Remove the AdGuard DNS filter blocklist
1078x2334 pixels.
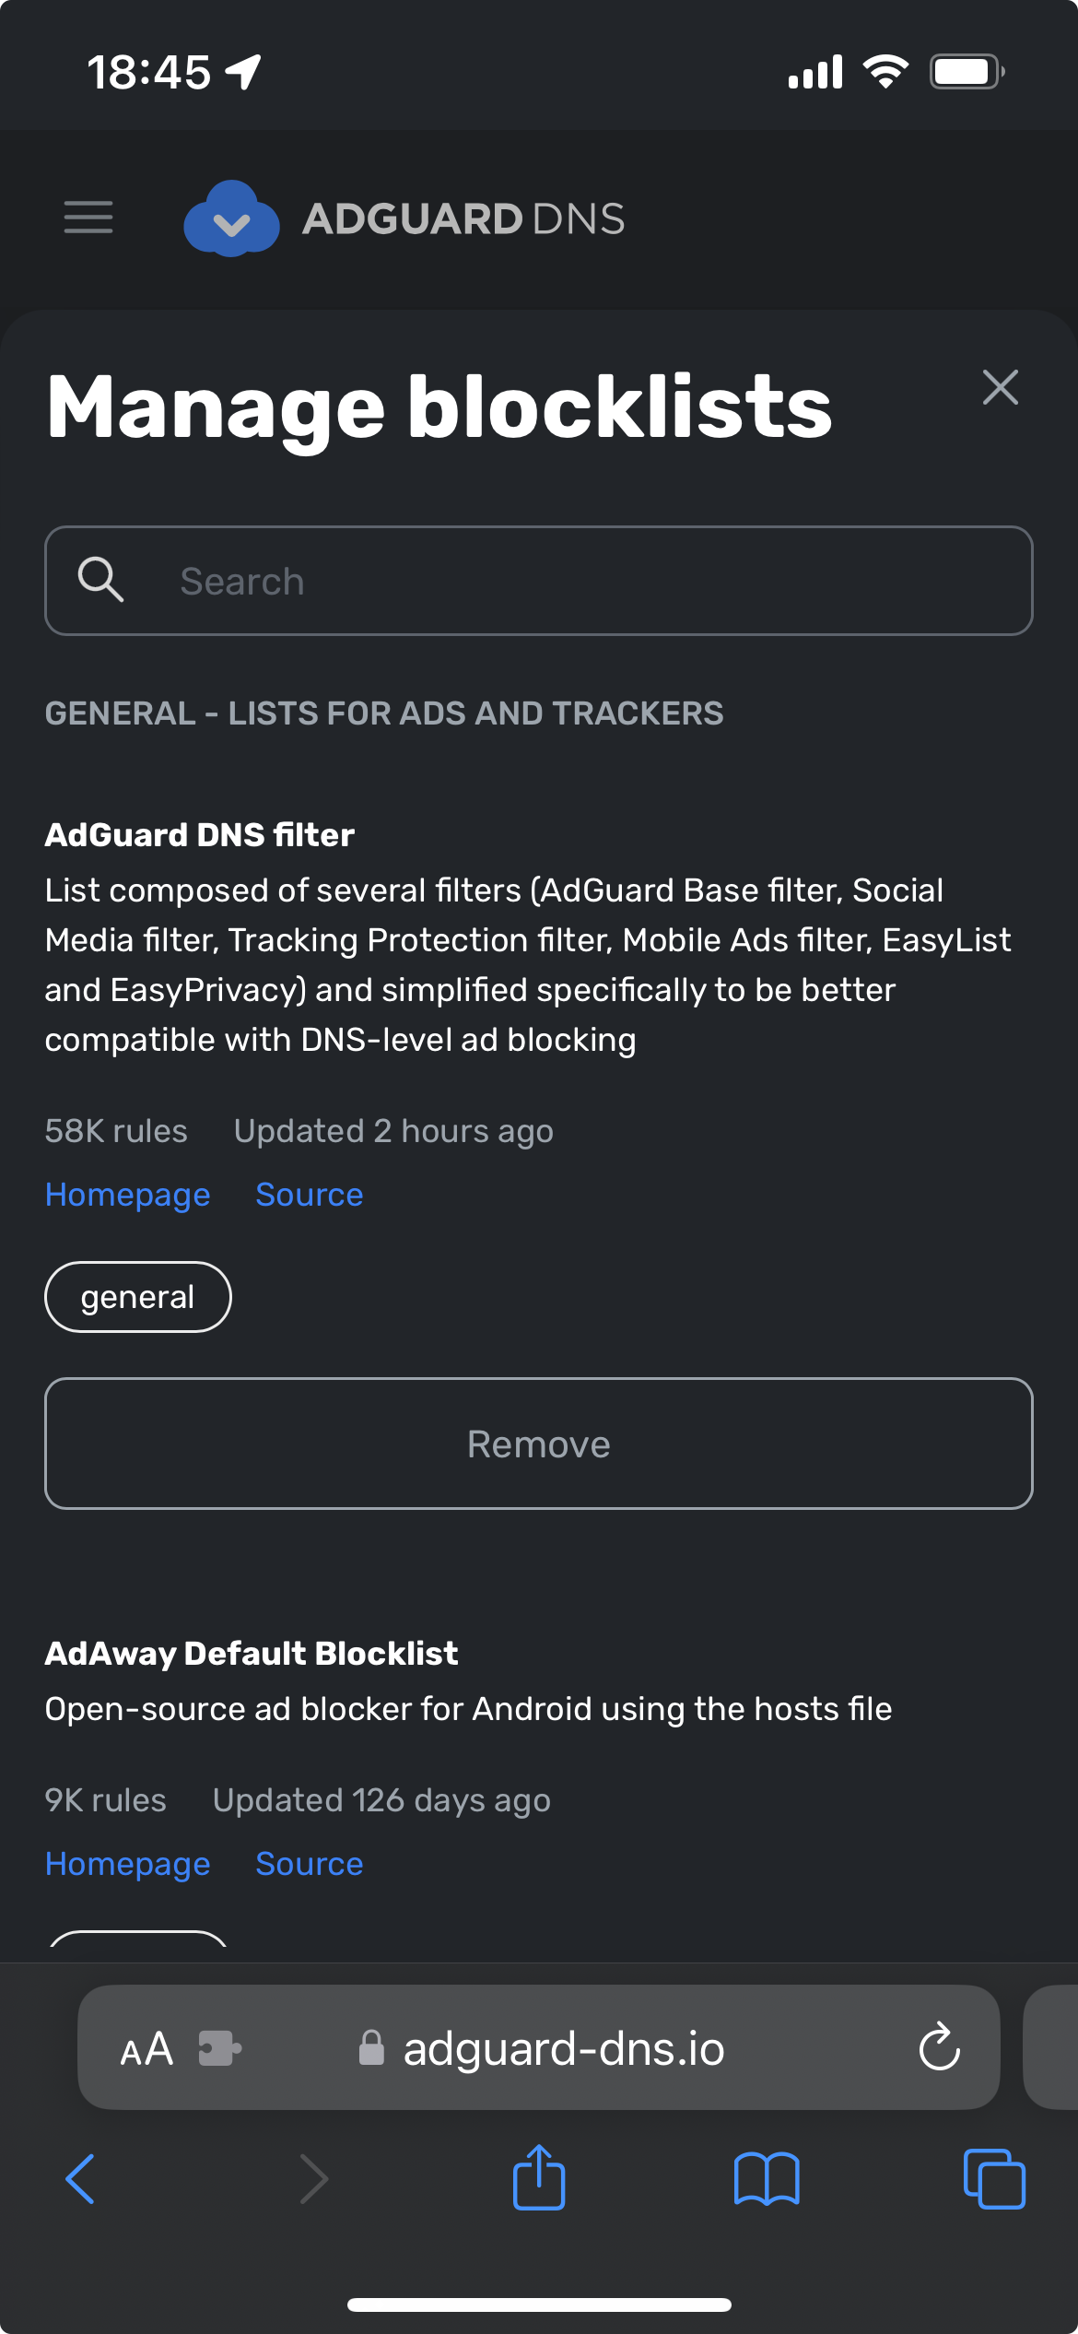pyautogui.click(x=539, y=1444)
